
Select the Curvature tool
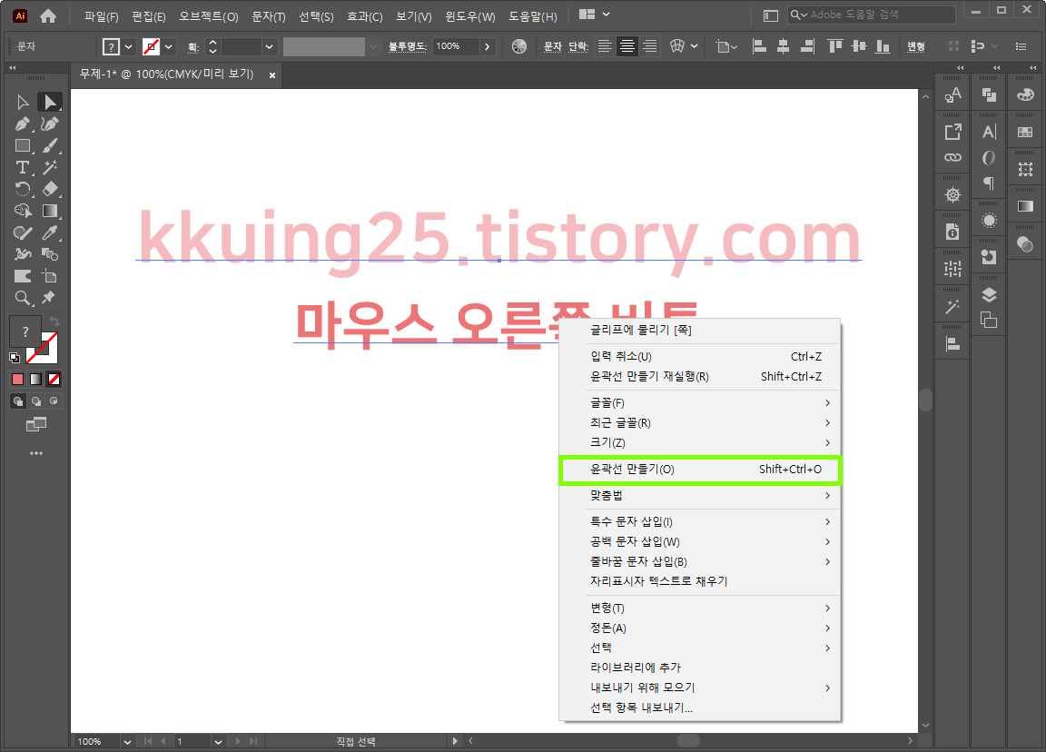tap(49, 124)
